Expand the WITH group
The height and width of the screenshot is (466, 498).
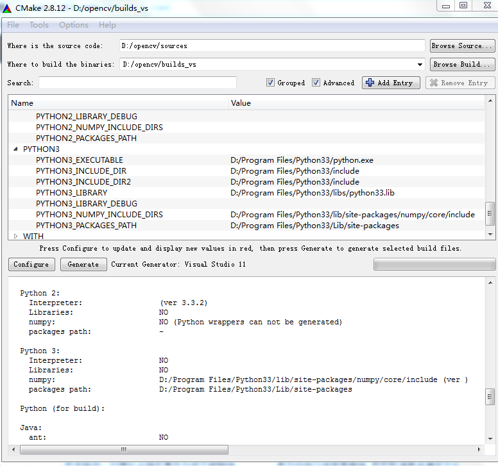click(x=15, y=236)
